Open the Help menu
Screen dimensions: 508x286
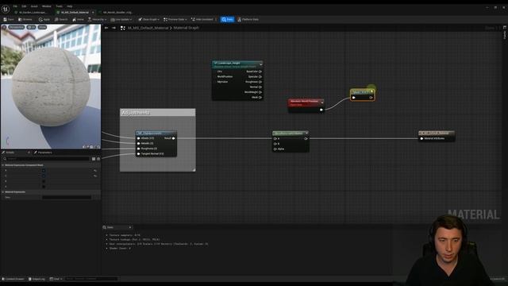tap(70, 6)
